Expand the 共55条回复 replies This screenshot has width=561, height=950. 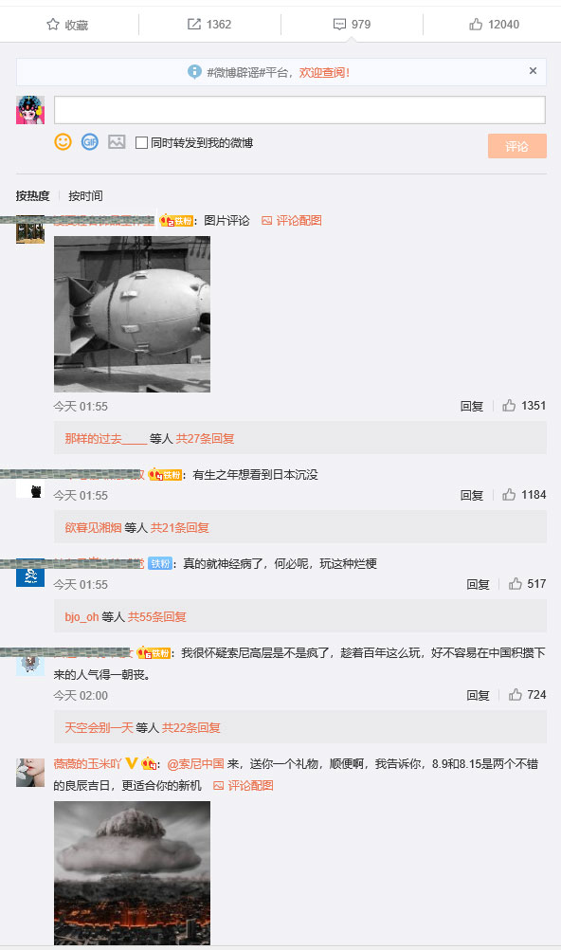click(x=157, y=617)
